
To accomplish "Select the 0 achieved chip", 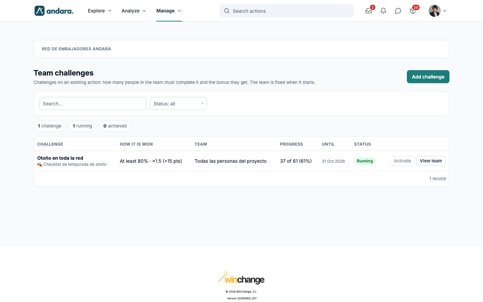I will pyautogui.click(x=115, y=126).
